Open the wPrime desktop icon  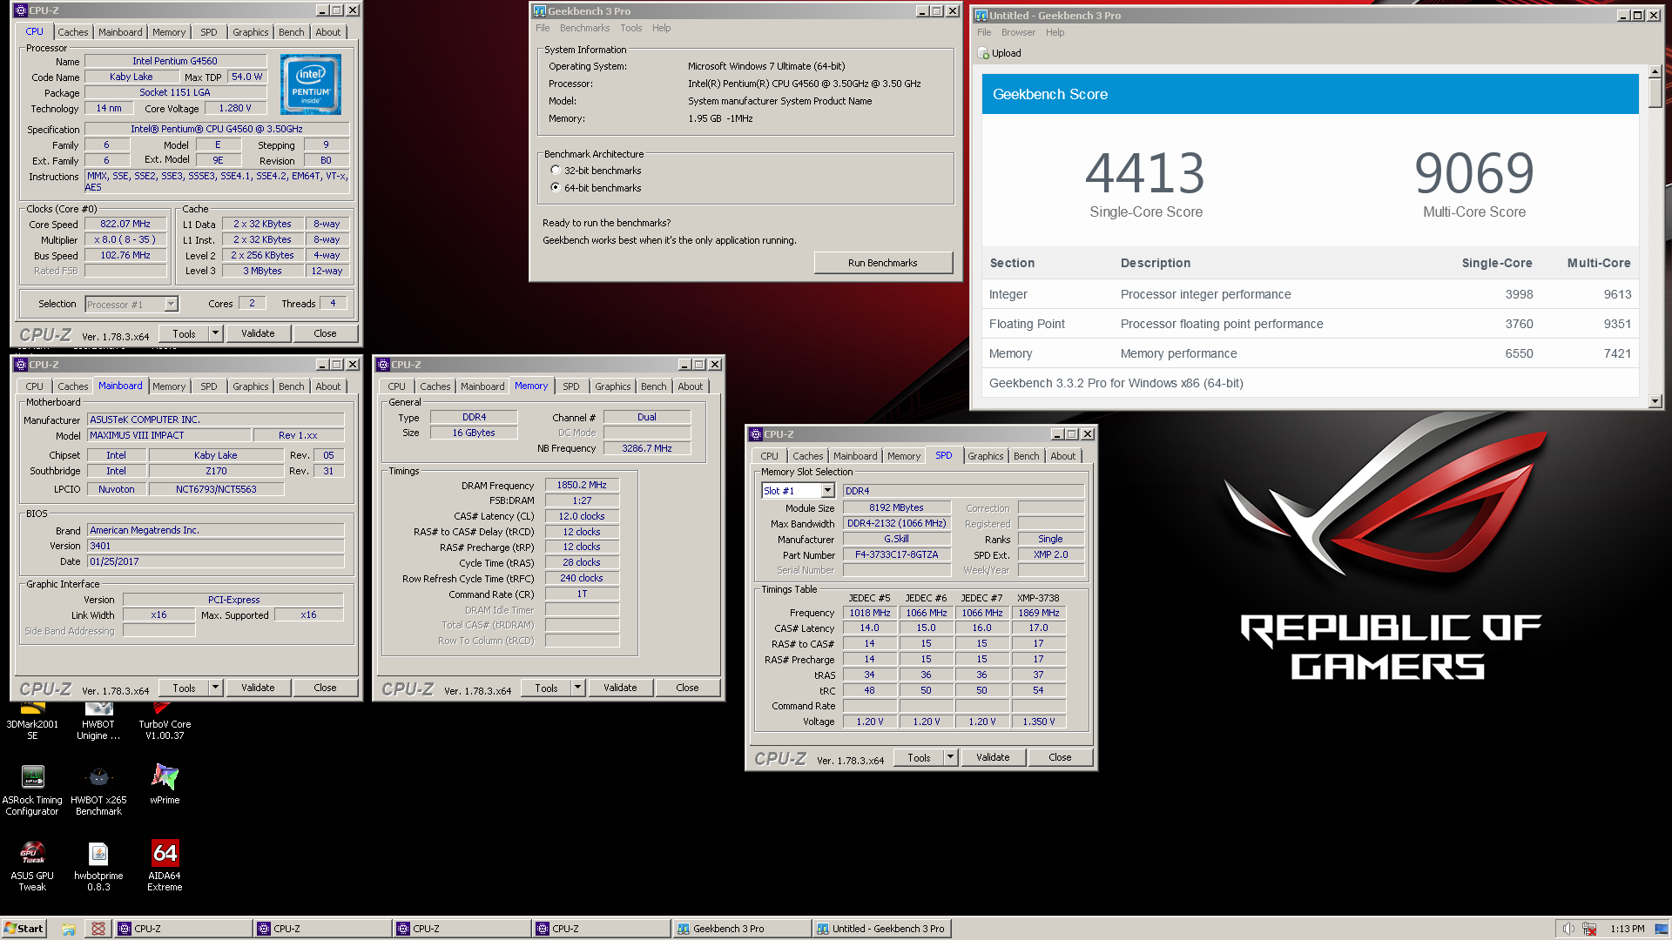pos(165,783)
